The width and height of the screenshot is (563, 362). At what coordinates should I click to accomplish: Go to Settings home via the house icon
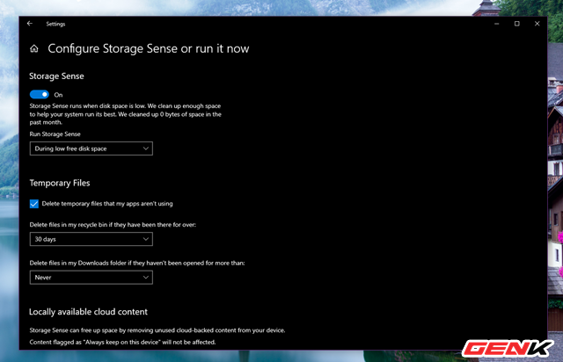pos(34,49)
